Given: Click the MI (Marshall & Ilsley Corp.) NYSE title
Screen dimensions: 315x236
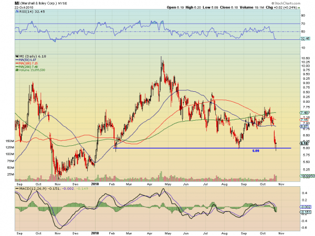Looking at the screenshot, I should point(41,4).
